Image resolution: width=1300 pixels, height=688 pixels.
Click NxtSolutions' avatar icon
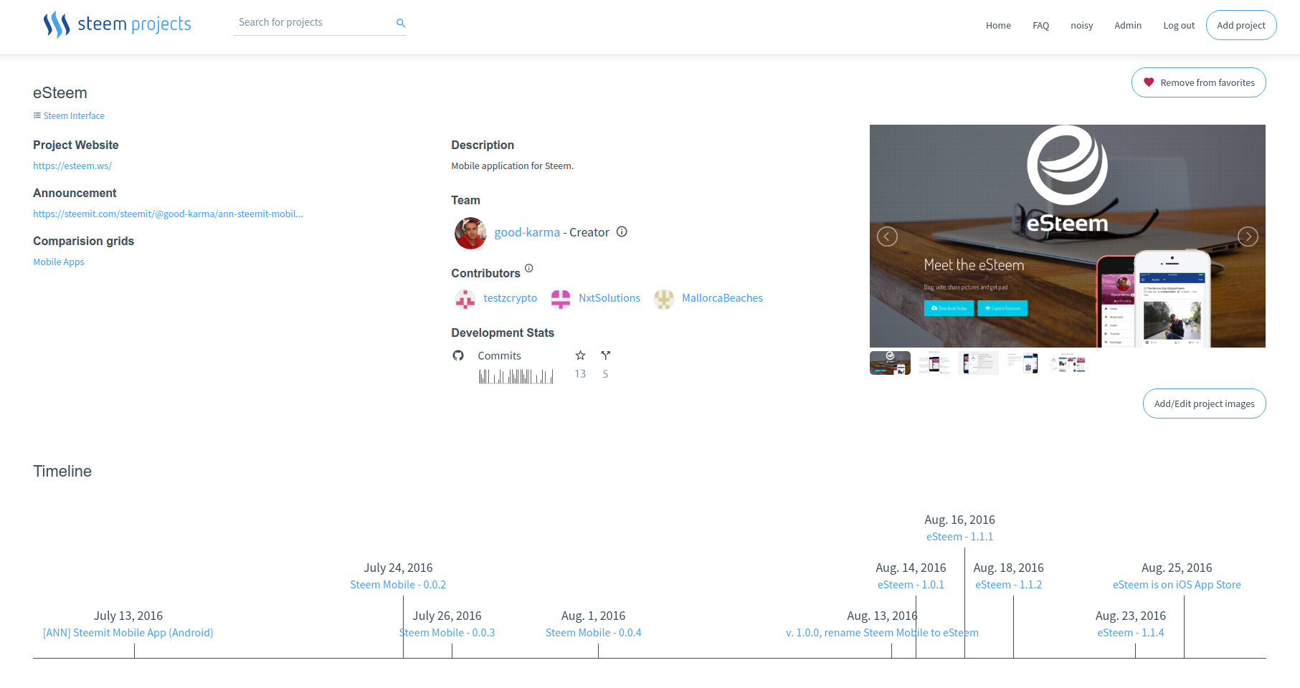click(x=561, y=299)
